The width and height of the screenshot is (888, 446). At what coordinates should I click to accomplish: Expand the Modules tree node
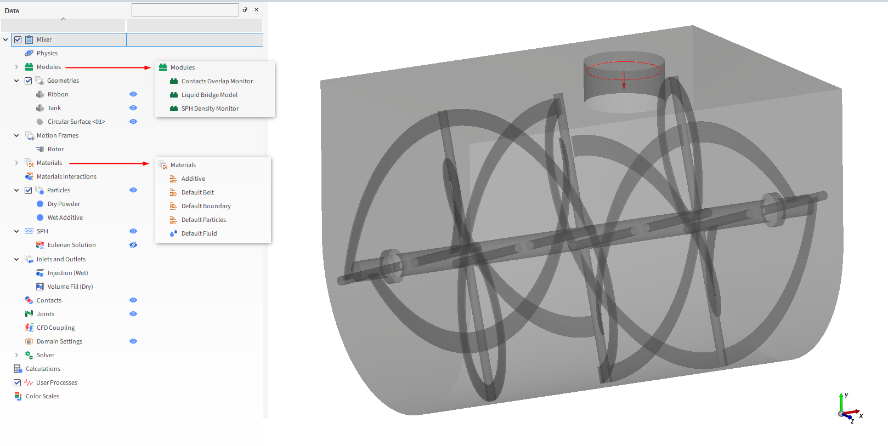[x=16, y=67]
